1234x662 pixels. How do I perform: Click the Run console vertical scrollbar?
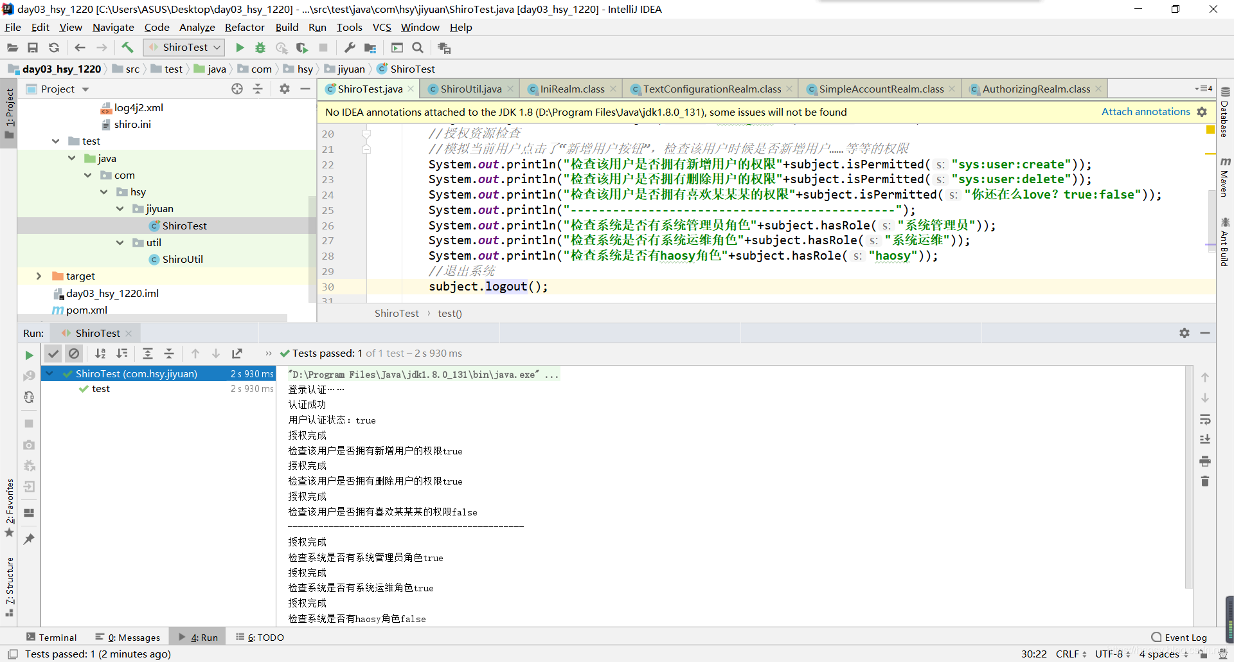click(1188, 477)
